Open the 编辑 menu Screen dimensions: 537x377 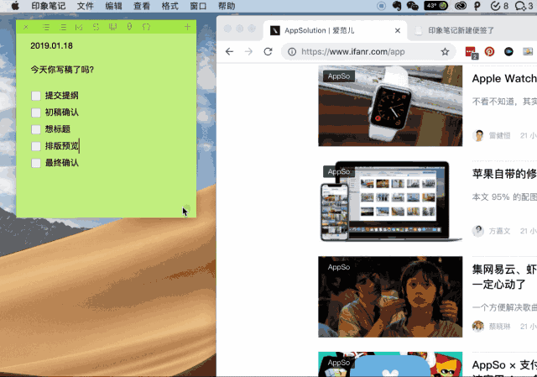coord(113,6)
